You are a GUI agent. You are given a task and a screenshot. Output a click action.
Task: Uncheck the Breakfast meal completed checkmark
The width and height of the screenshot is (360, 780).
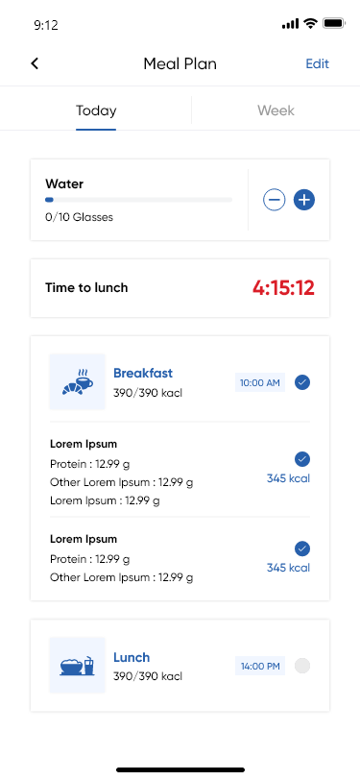click(302, 382)
